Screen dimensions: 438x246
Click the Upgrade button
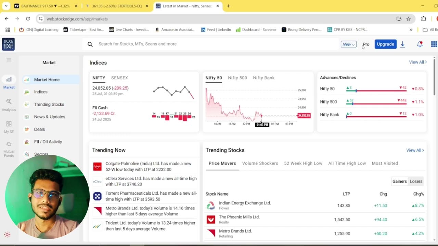386,44
